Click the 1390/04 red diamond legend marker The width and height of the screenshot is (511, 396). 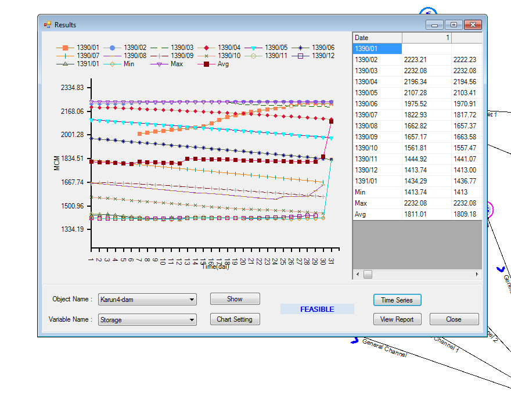tap(206, 48)
